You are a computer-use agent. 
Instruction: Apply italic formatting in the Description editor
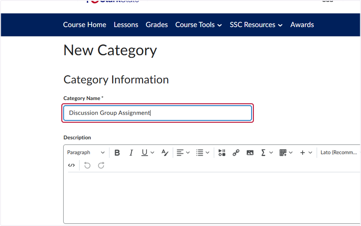click(x=131, y=153)
